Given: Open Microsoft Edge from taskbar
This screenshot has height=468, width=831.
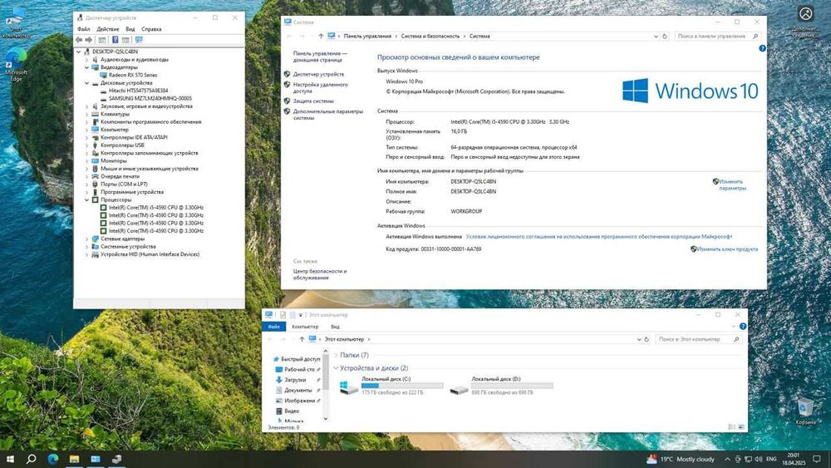Looking at the screenshot, I should [x=52, y=459].
